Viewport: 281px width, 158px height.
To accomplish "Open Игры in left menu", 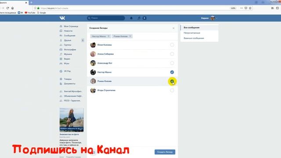I will tap(65, 64).
